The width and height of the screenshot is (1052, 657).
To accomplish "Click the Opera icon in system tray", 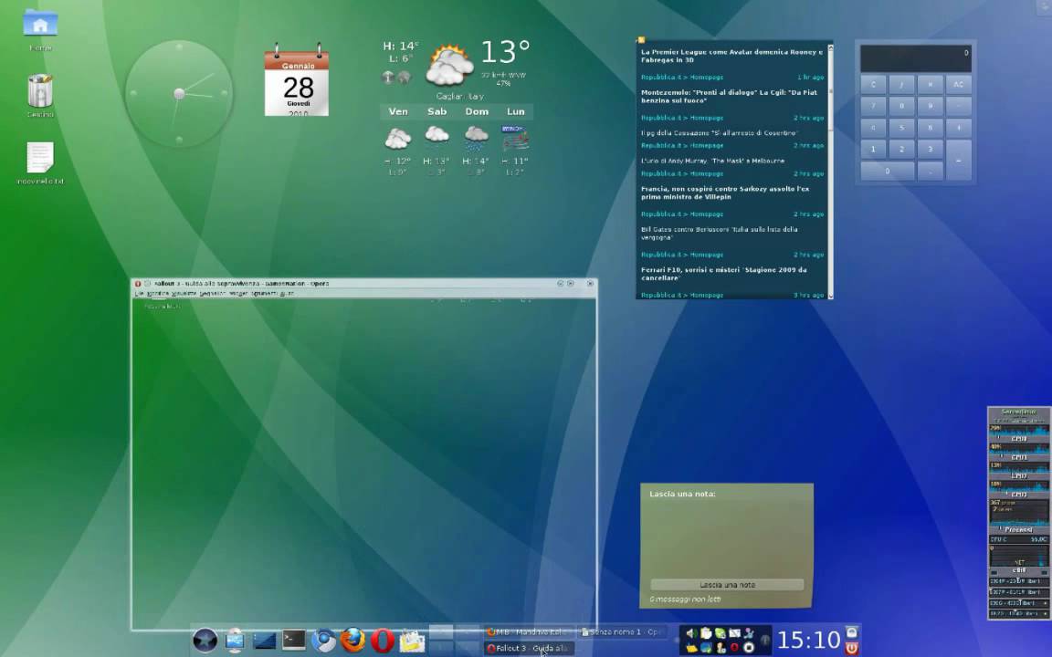I will click(x=734, y=648).
